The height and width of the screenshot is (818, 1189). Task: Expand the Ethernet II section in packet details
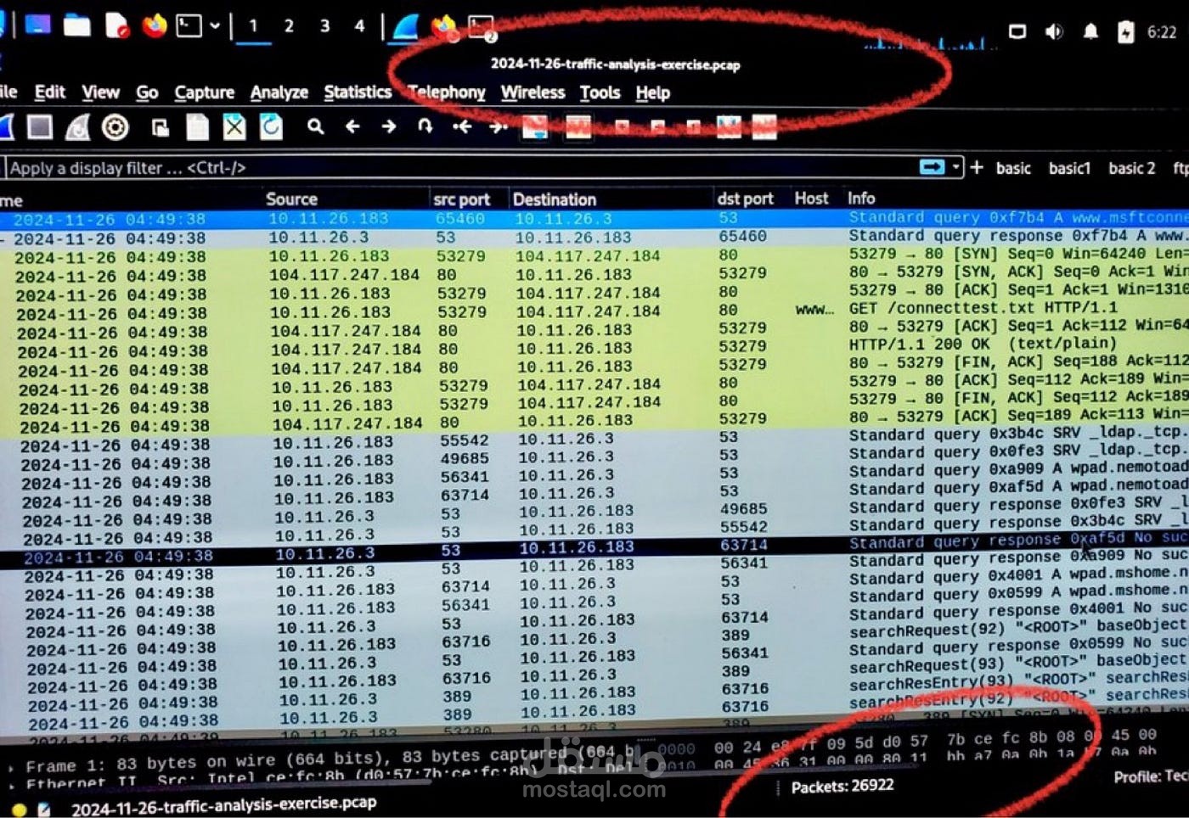(x=12, y=782)
